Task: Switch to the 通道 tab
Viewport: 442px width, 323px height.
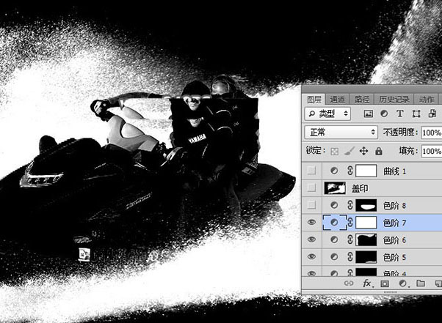Action: (338, 100)
